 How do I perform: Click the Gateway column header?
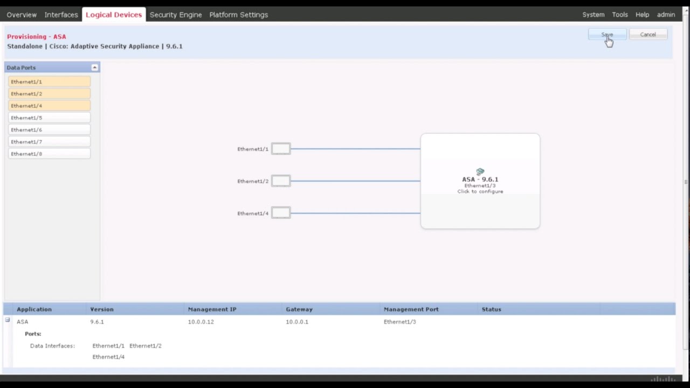click(x=299, y=309)
